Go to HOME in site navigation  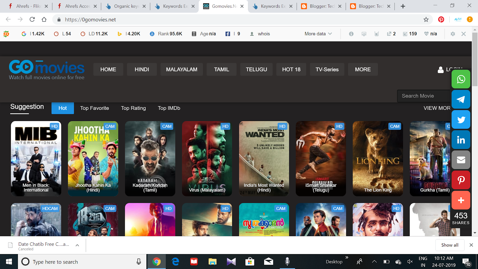tap(108, 69)
